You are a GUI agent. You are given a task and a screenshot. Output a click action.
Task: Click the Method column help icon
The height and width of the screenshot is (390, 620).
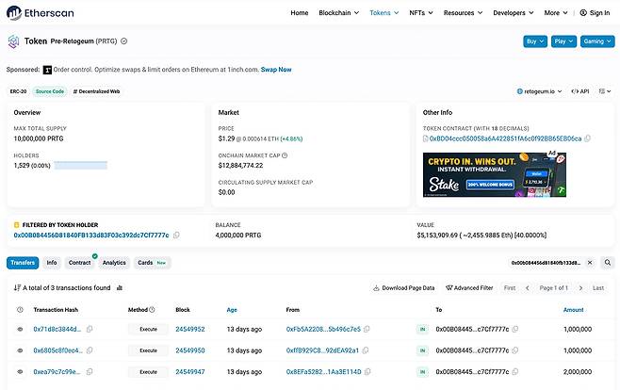(151, 309)
